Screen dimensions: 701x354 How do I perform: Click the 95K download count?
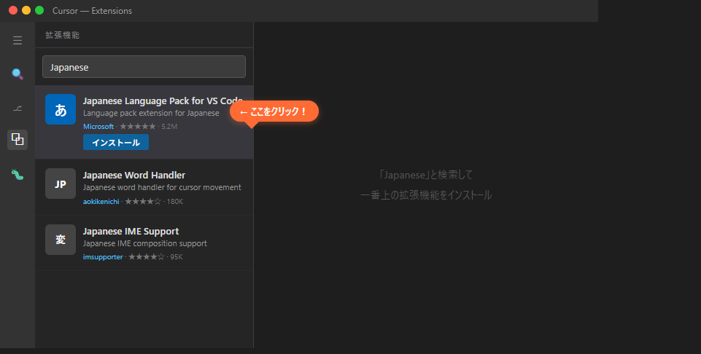(x=176, y=256)
